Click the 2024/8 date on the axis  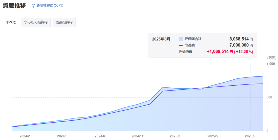coord(100,136)
